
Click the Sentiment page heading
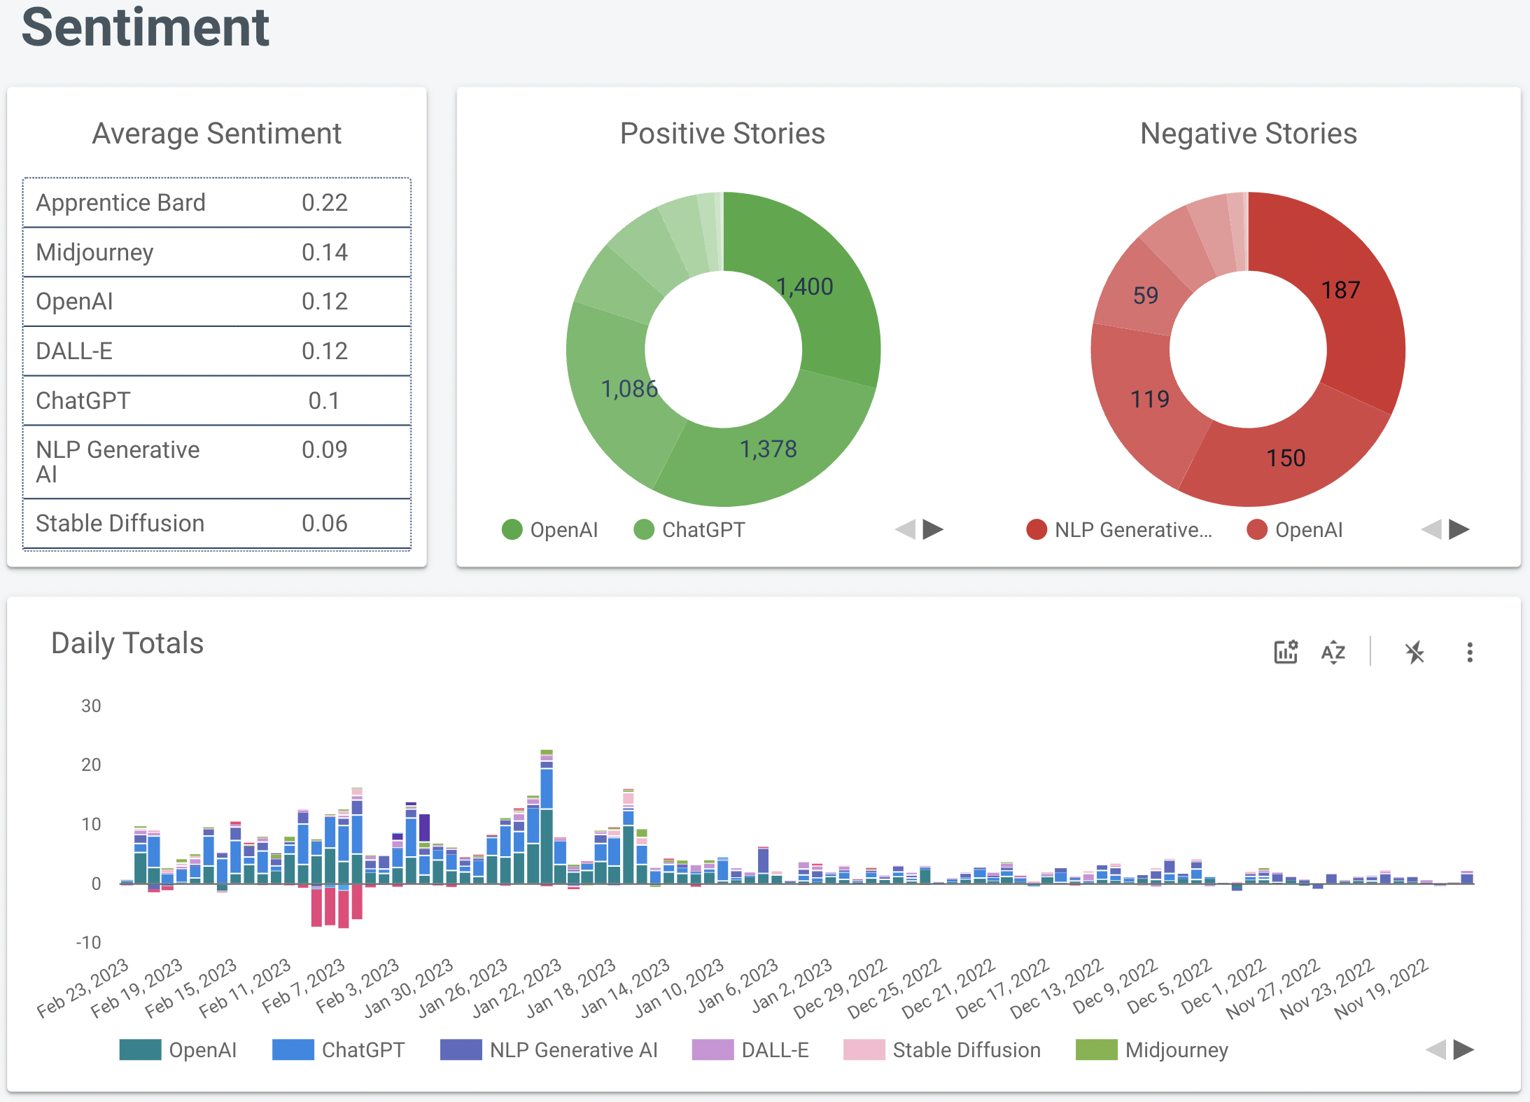[146, 27]
